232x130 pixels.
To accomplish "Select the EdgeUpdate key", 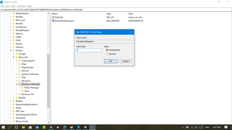I will coord(27,67).
